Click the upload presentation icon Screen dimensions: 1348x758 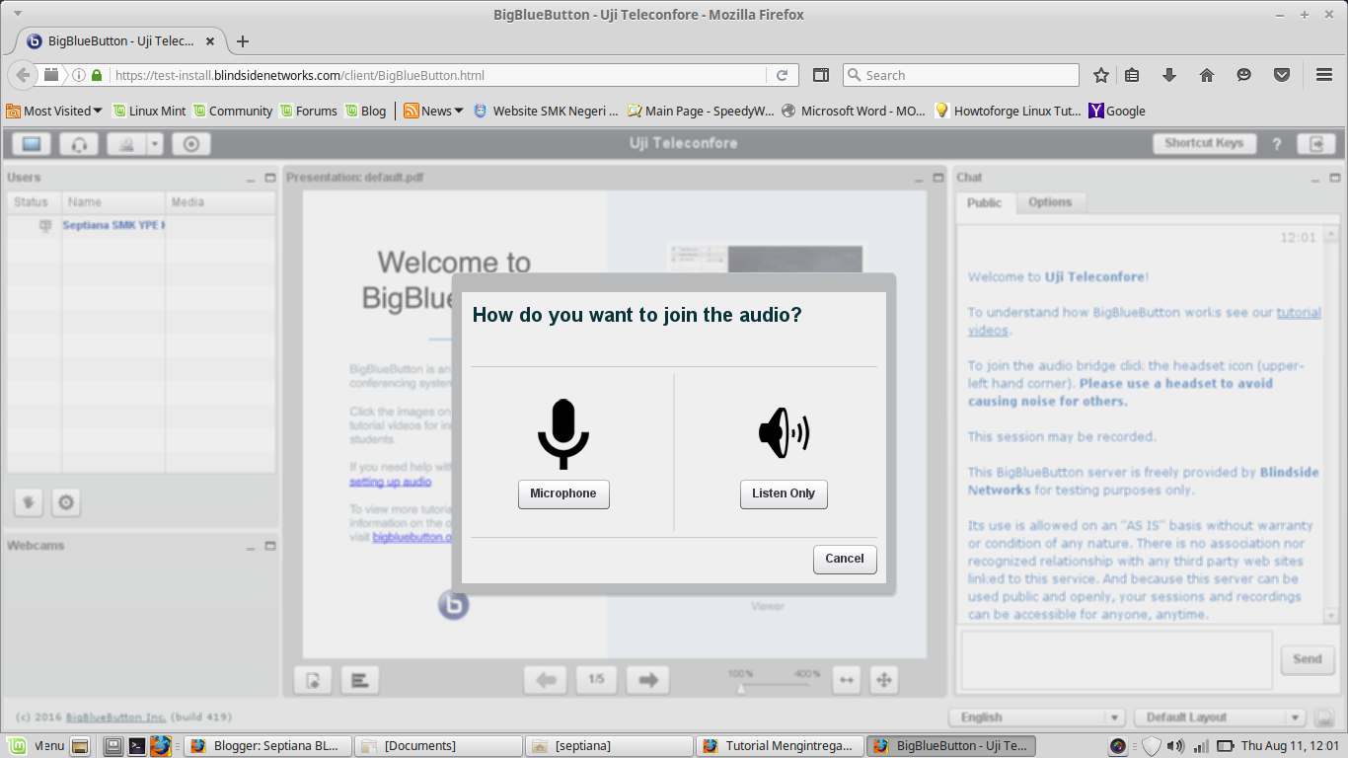[x=313, y=680]
